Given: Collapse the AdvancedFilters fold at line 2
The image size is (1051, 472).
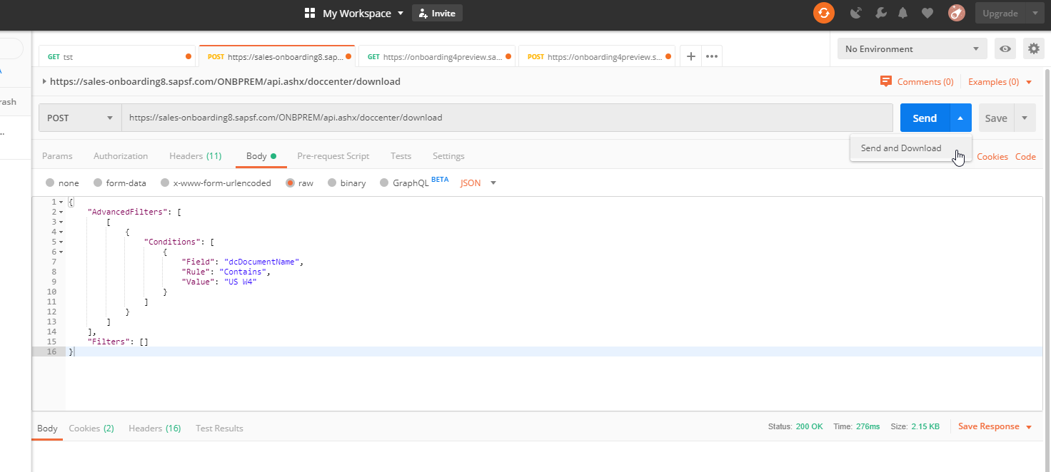Looking at the screenshot, I should coord(61,212).
